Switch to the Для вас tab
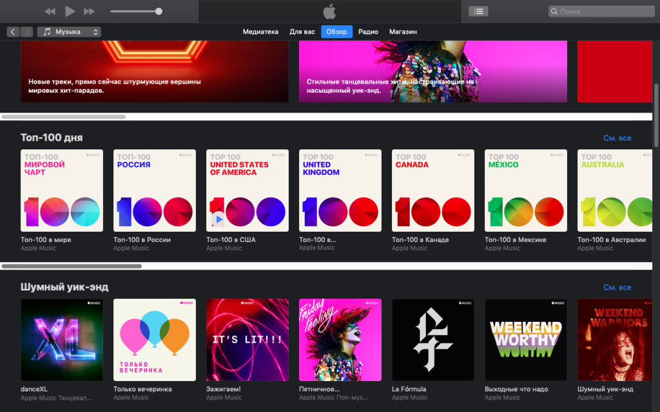 click(302, 32)
